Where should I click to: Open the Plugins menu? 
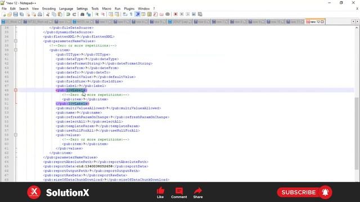[x=129, y=9]
